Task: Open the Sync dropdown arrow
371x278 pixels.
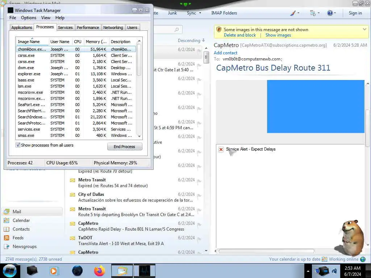Action: pyautogui.click(x=200, y=13)
